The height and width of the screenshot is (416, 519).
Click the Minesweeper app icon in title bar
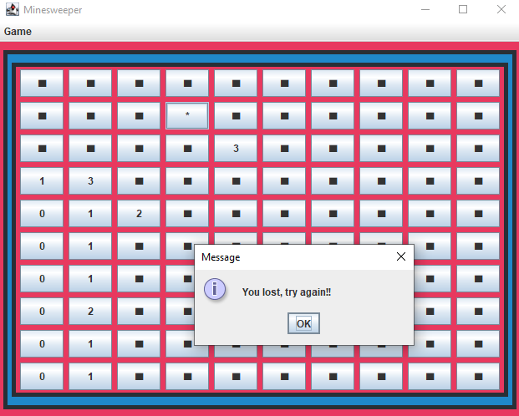click(x=13, y=9)
